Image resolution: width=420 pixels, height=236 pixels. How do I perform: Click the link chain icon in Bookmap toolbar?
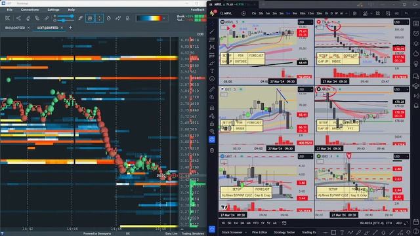tap(47, 18)
